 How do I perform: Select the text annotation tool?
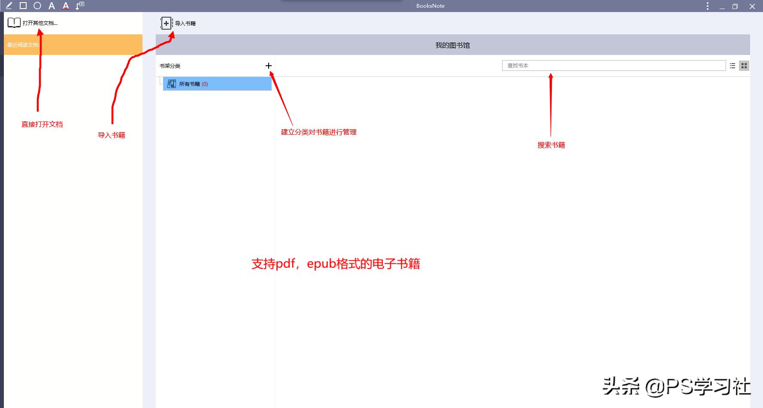(51, 6)
